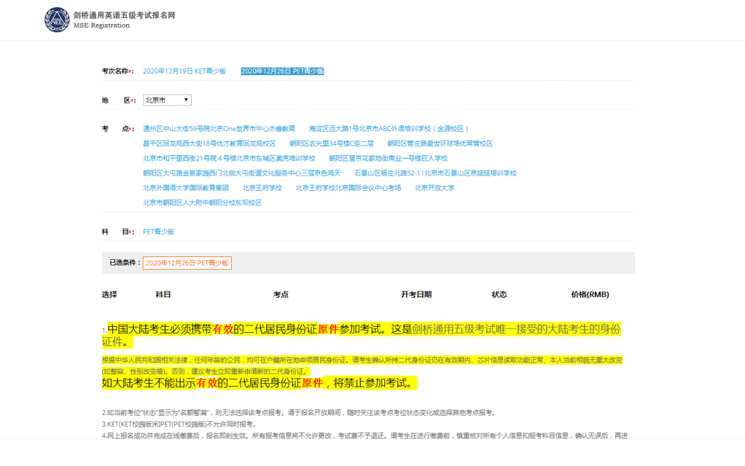745x466 pixels.
Task: Select the 2020年12月19日 KET青少版 exam session
Action: (184, 71)
